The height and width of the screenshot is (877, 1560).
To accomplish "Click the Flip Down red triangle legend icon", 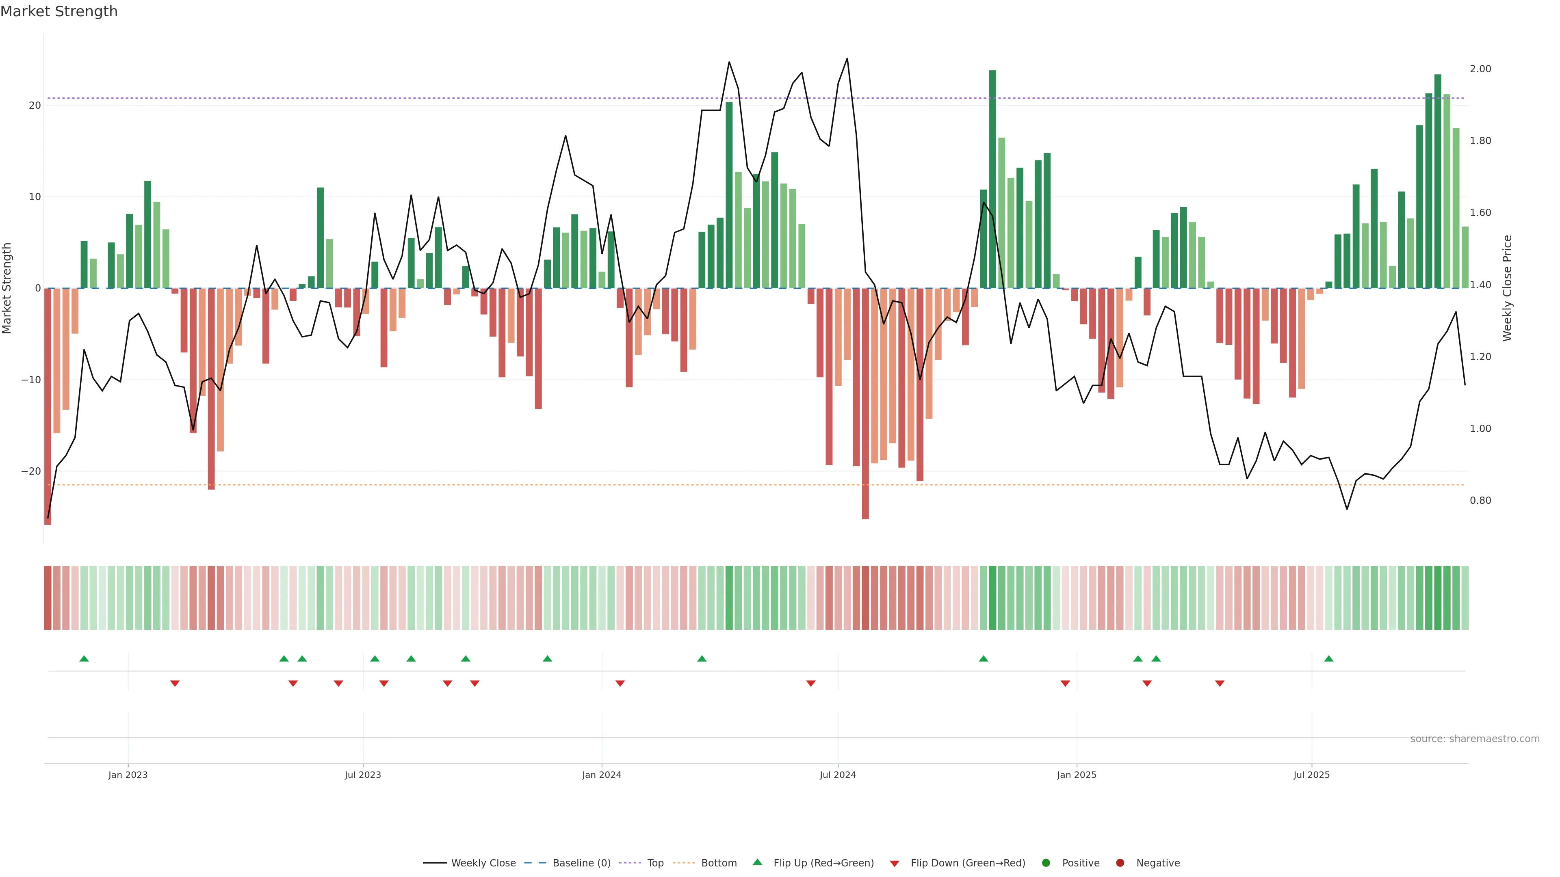I will (894, 863).
